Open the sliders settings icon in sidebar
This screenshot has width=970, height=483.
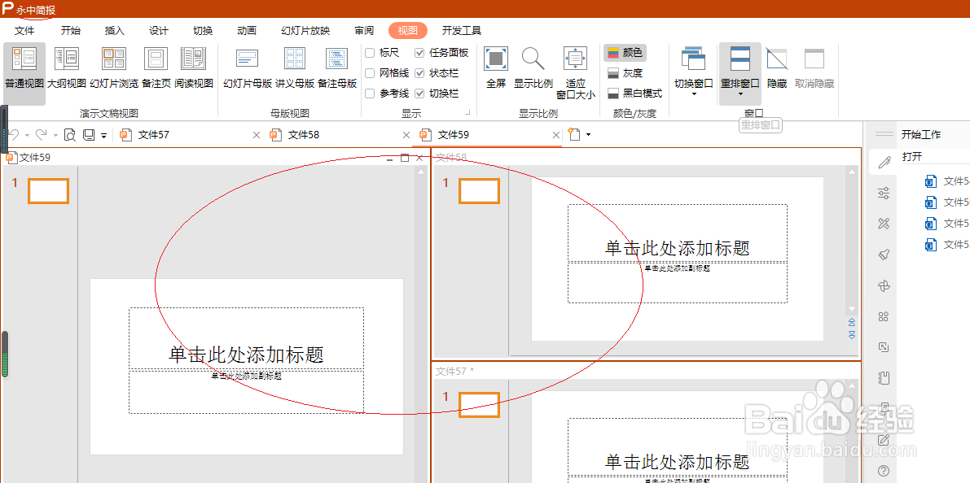point(884,193)
